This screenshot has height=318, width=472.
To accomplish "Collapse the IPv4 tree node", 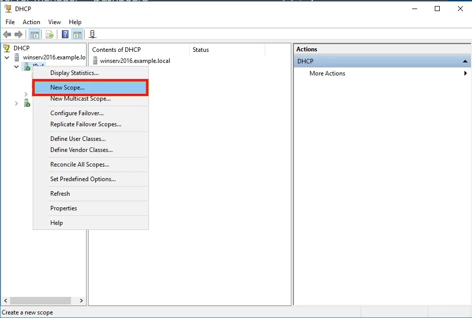I will [x=16, y=66].
